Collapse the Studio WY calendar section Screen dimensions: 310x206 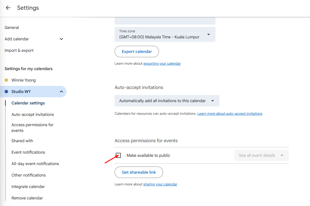pyautogui.click(x=61, y=92)
